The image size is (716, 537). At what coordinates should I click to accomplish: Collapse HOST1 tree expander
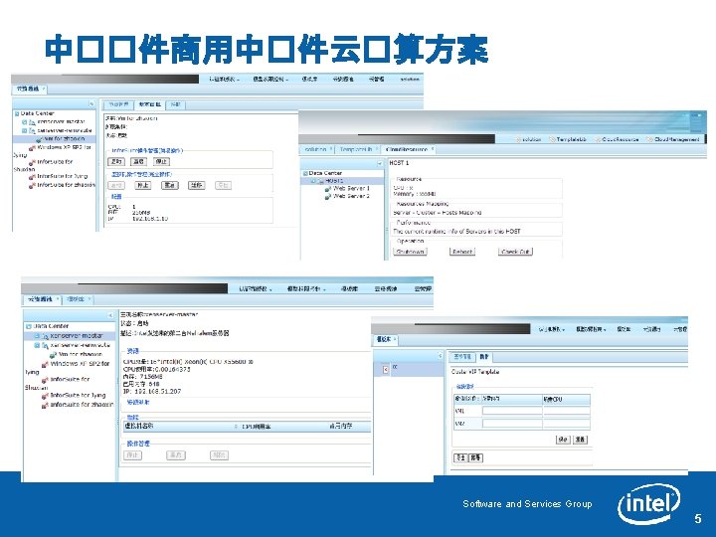pyautogui.click(x=313, y=181)
